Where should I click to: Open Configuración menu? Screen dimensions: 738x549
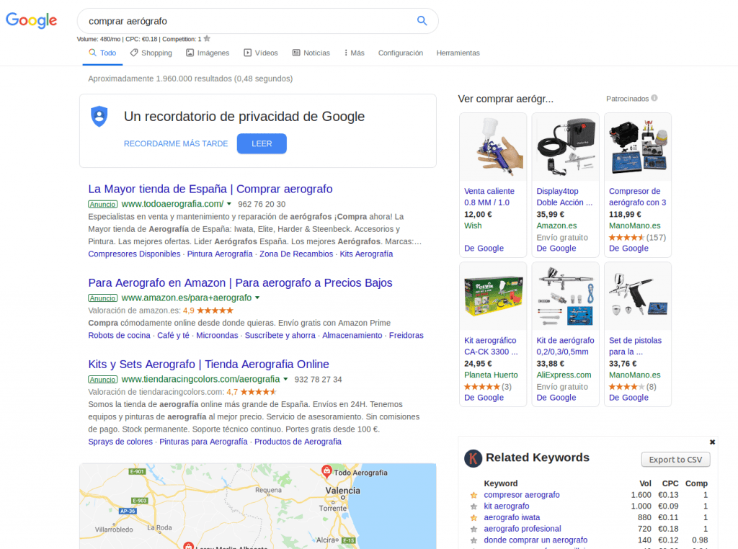[401, 53]
